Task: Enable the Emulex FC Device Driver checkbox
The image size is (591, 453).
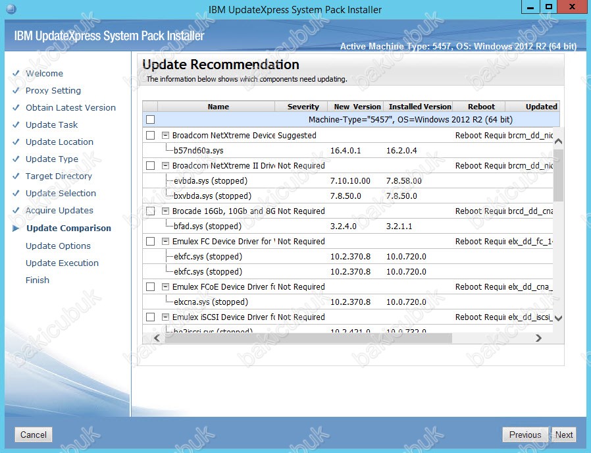Action: point(151,242)
